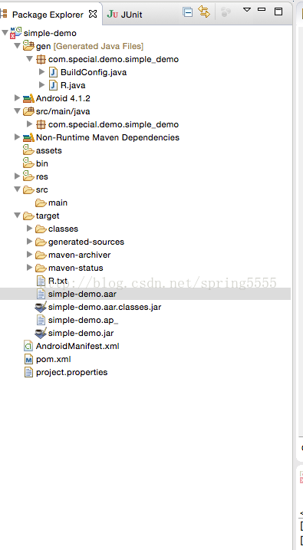The image size is (303, 550).
Task: Click the simple-demo project icon
Action: click(x=16, y=33)
